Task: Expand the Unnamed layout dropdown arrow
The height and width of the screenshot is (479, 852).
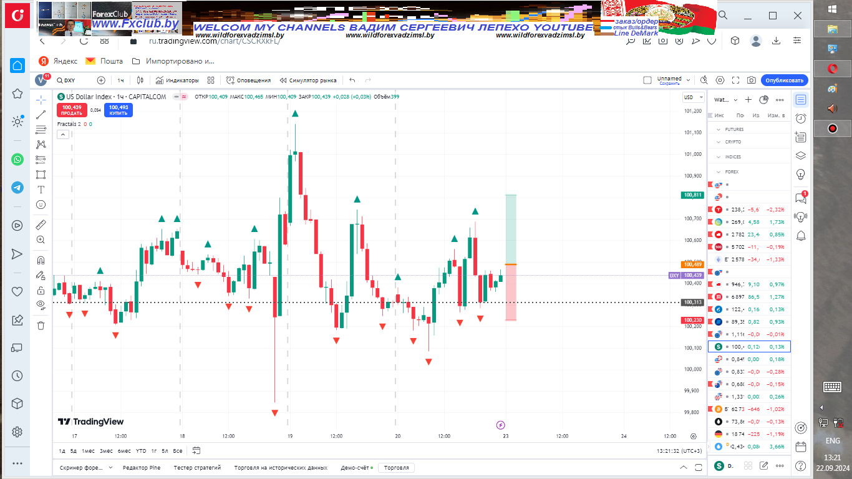Action: pos(689,80)
